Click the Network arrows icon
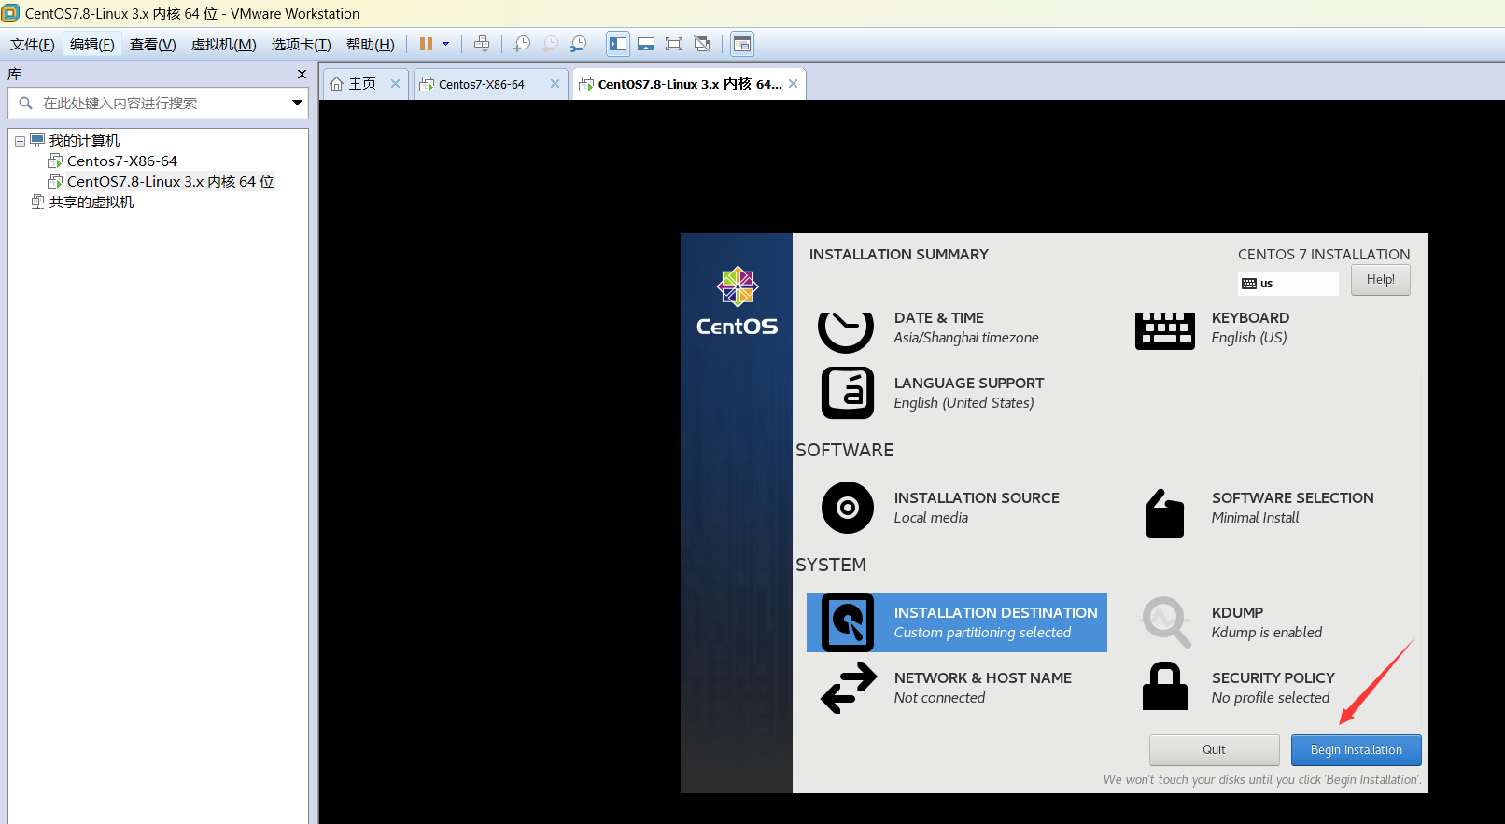Image resolution: width=1505 pixels, height=824 pixels. click(x=849, y=688)
